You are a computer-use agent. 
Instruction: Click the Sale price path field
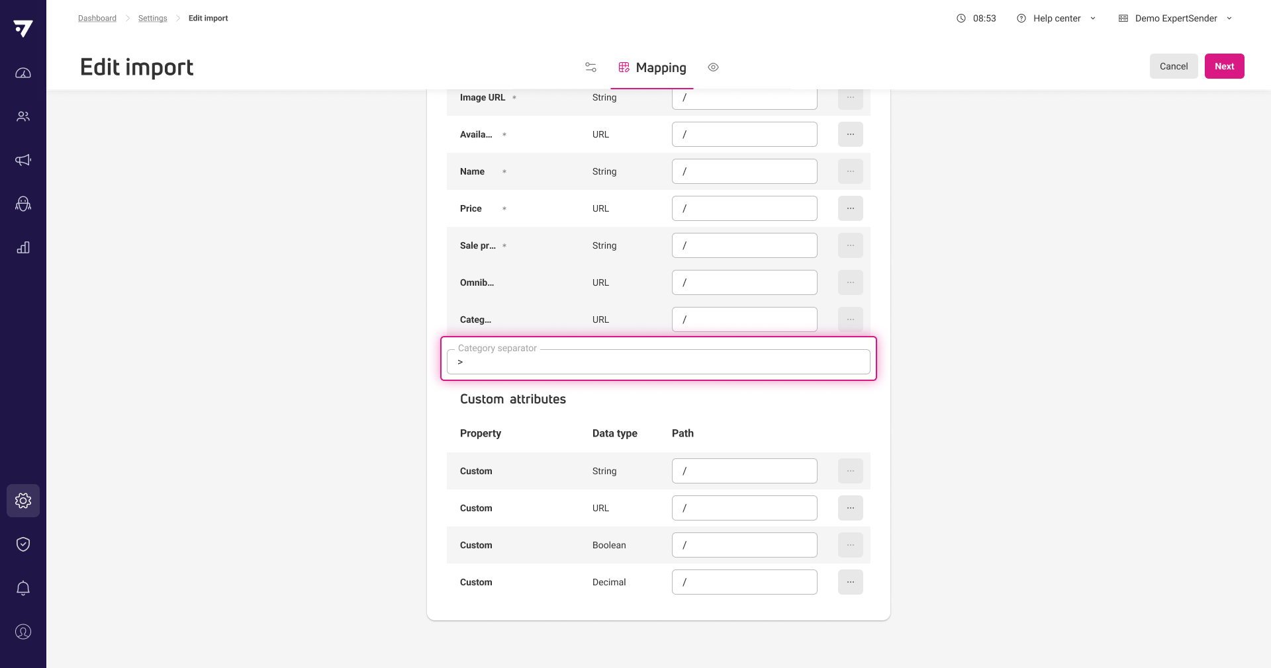745,245
